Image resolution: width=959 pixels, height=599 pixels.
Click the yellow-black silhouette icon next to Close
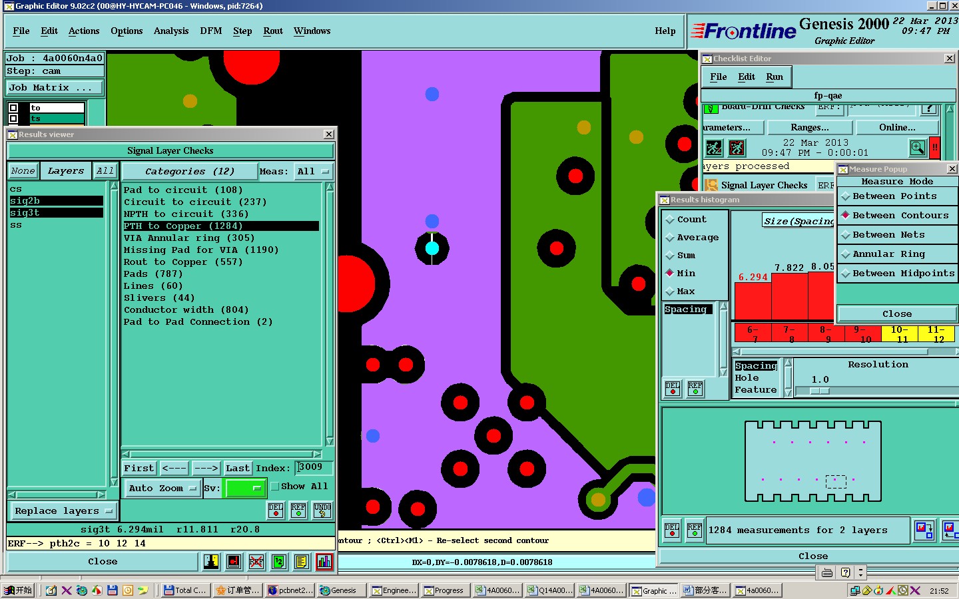pos(211,562)
